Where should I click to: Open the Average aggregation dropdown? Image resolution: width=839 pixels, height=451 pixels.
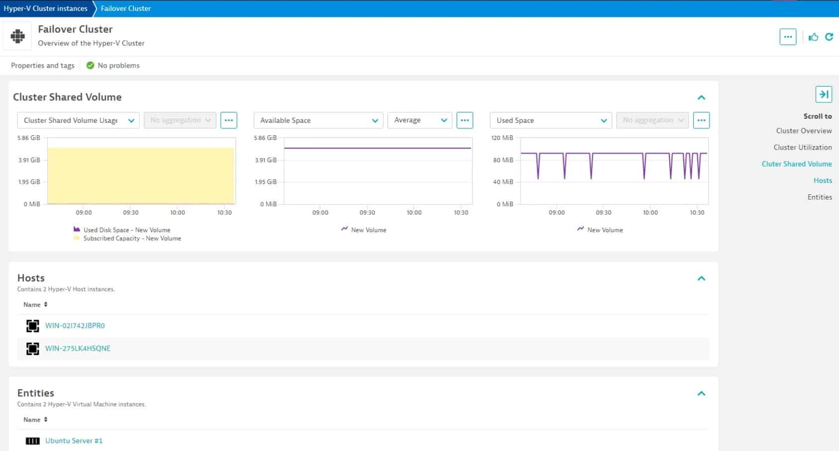[x=420, y=120]
